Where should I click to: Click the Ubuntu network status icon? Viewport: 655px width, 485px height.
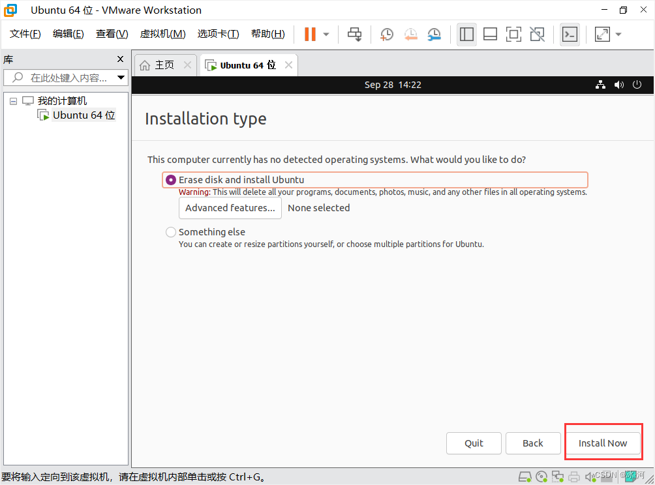point(601,85)
